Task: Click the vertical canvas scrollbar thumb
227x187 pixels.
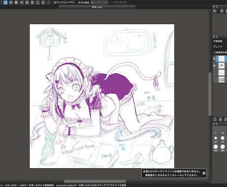Action: (x=210, y=94)
